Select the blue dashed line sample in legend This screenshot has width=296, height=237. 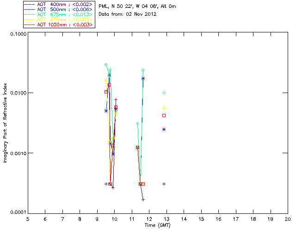[30, 9]
